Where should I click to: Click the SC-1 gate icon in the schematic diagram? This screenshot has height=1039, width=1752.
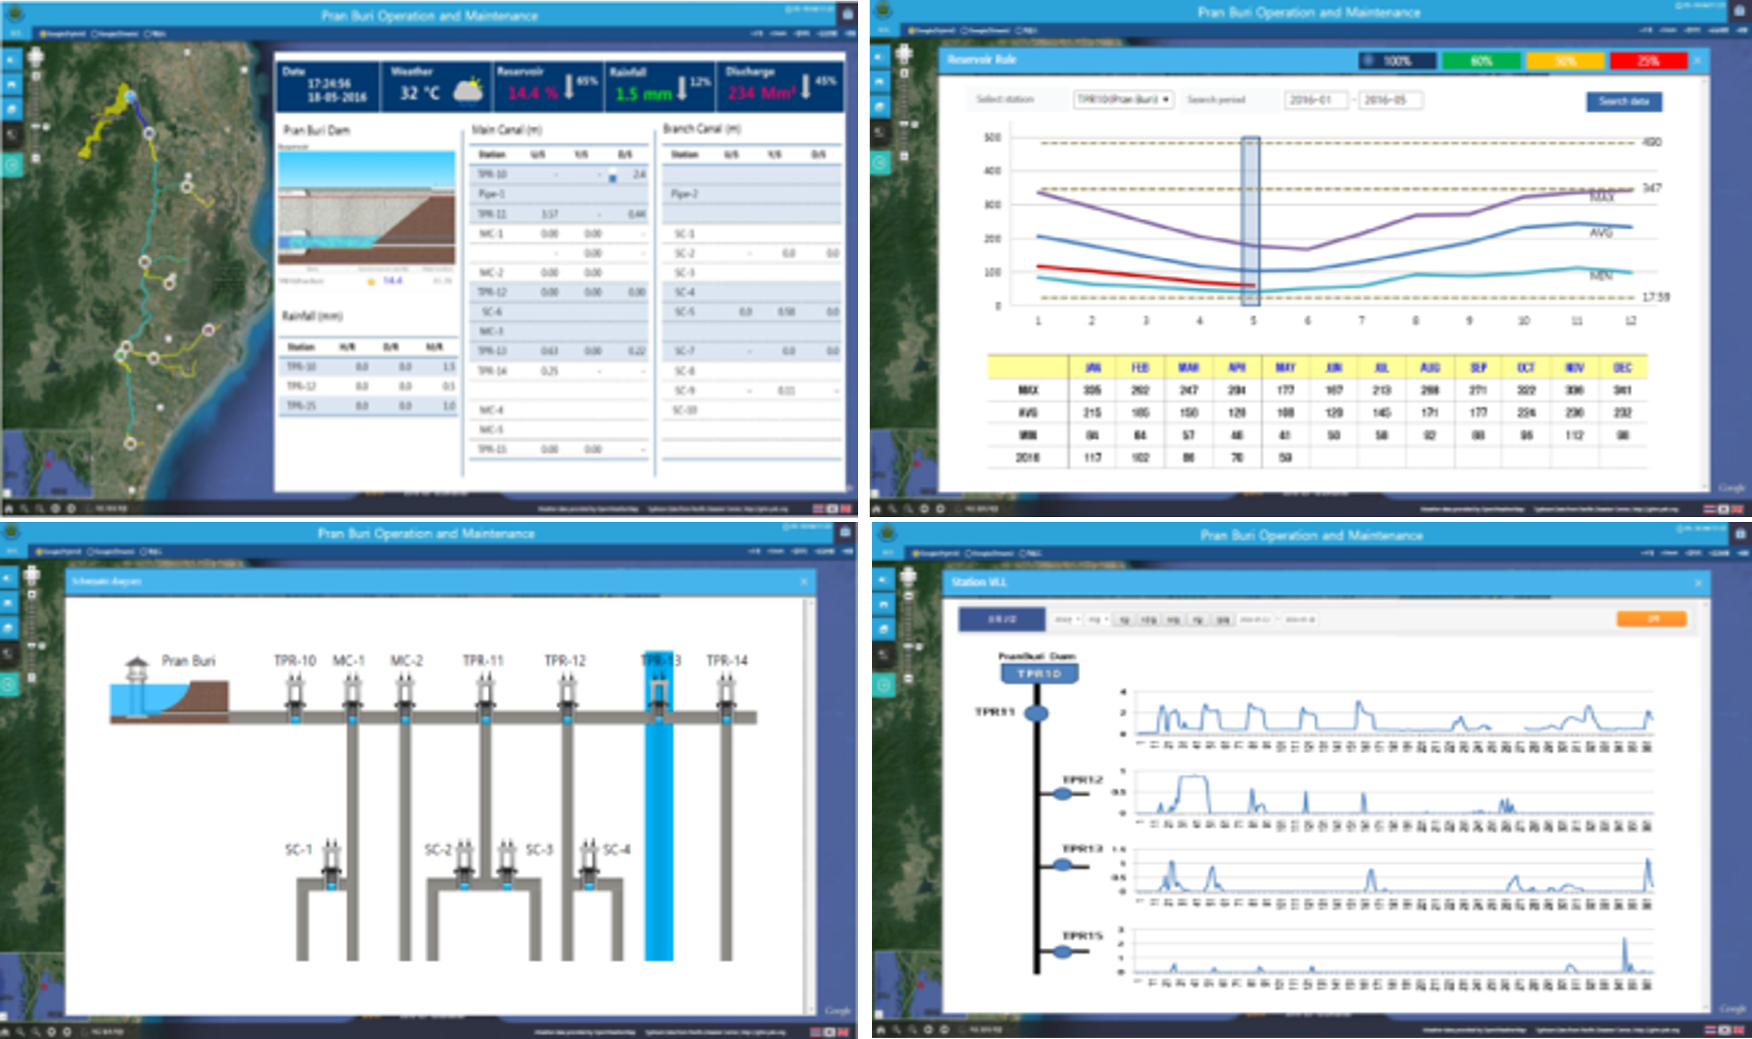tap(331, 866)
